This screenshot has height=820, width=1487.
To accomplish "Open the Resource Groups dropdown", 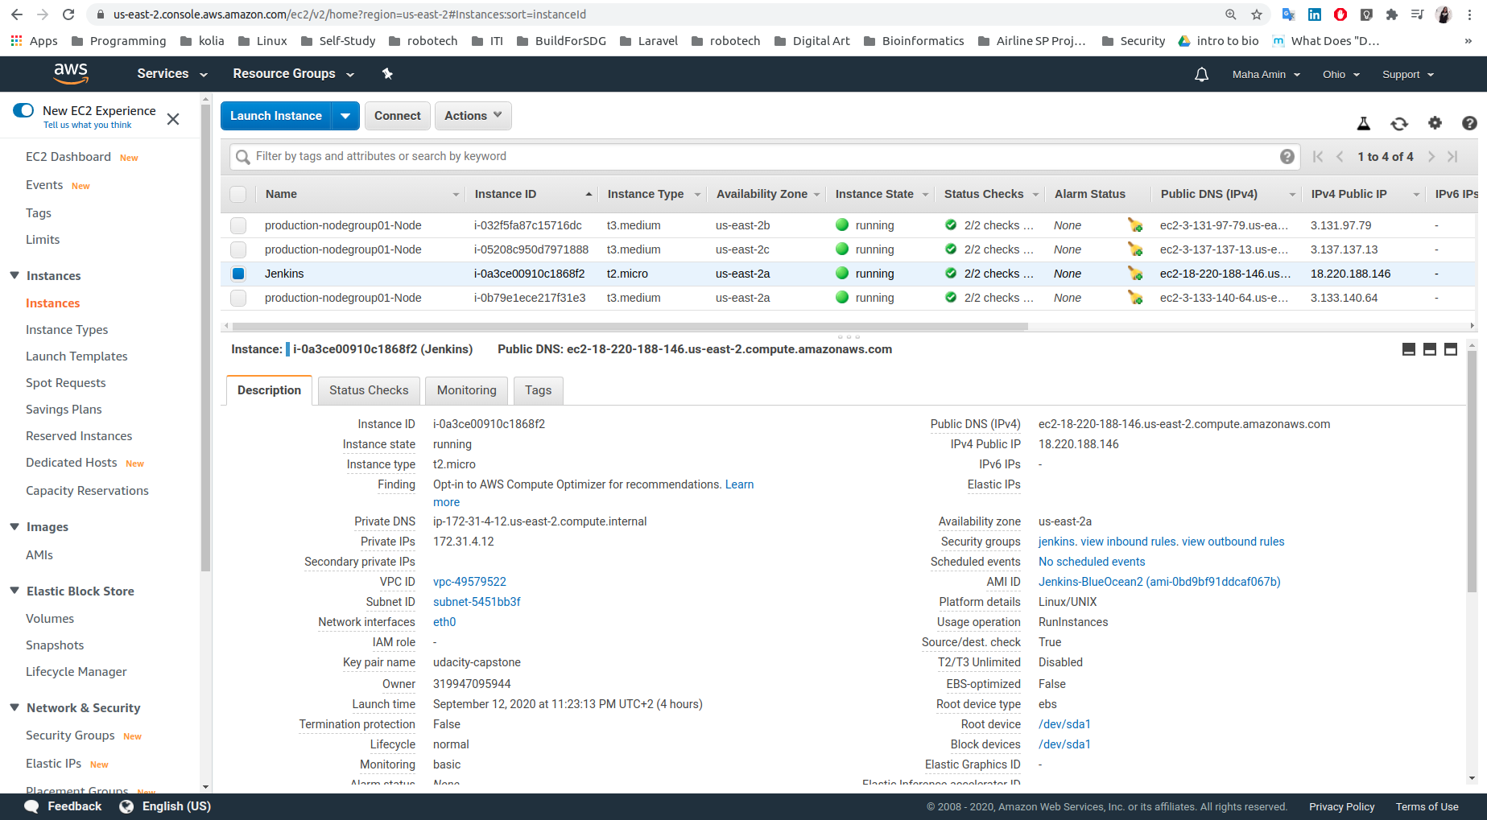I will pos(294,73).
